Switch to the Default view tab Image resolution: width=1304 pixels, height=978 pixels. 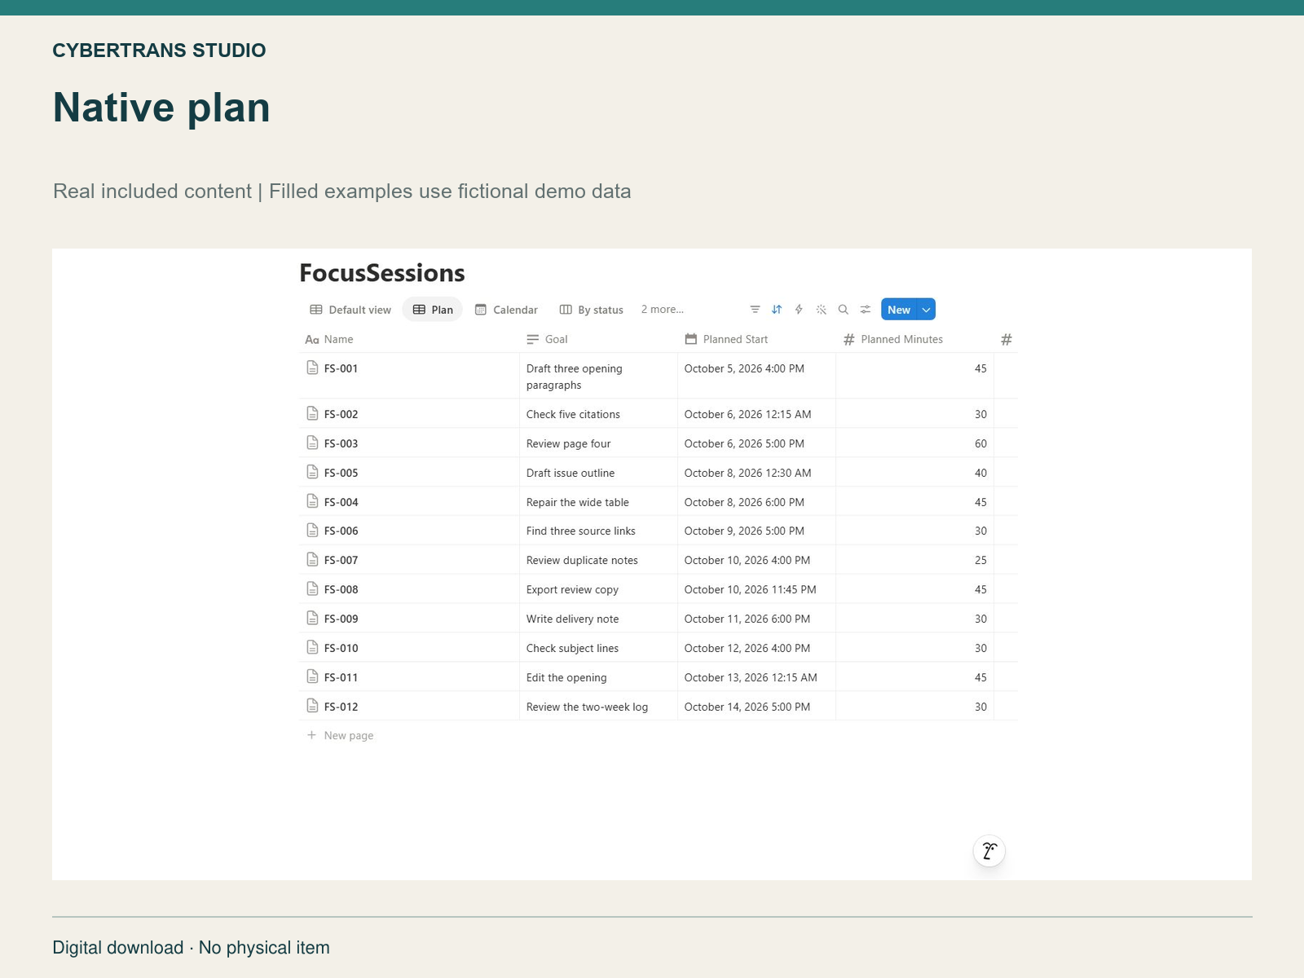(x=350, y=310)
